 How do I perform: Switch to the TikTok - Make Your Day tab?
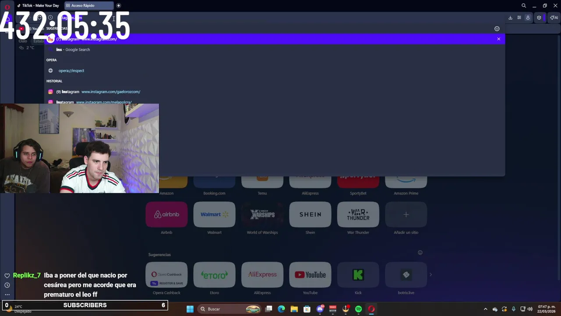39,6
